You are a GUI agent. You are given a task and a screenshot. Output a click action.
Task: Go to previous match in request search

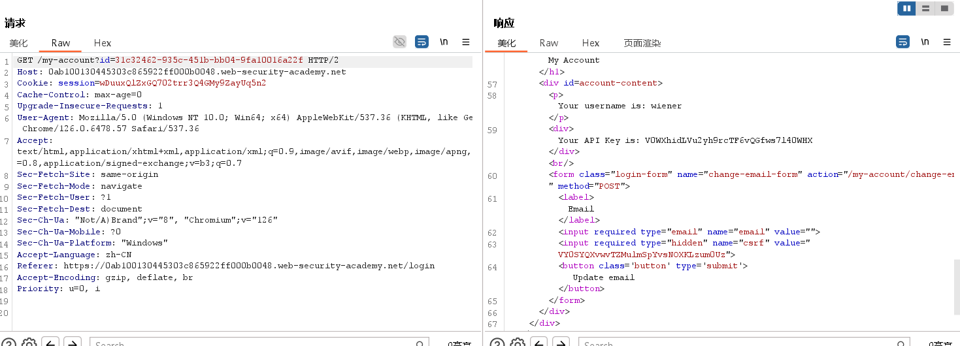[x=51, y=343]
